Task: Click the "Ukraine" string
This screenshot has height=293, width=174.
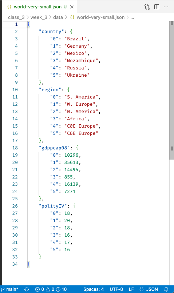Action: coord(77,75)
